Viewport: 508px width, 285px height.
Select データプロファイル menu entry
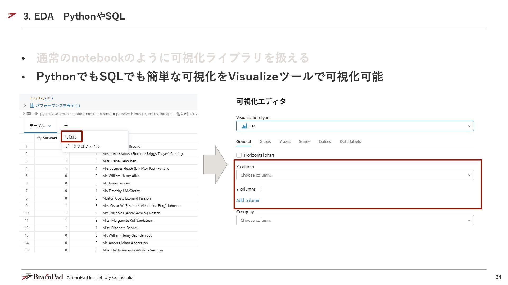(x=82, y=146)
